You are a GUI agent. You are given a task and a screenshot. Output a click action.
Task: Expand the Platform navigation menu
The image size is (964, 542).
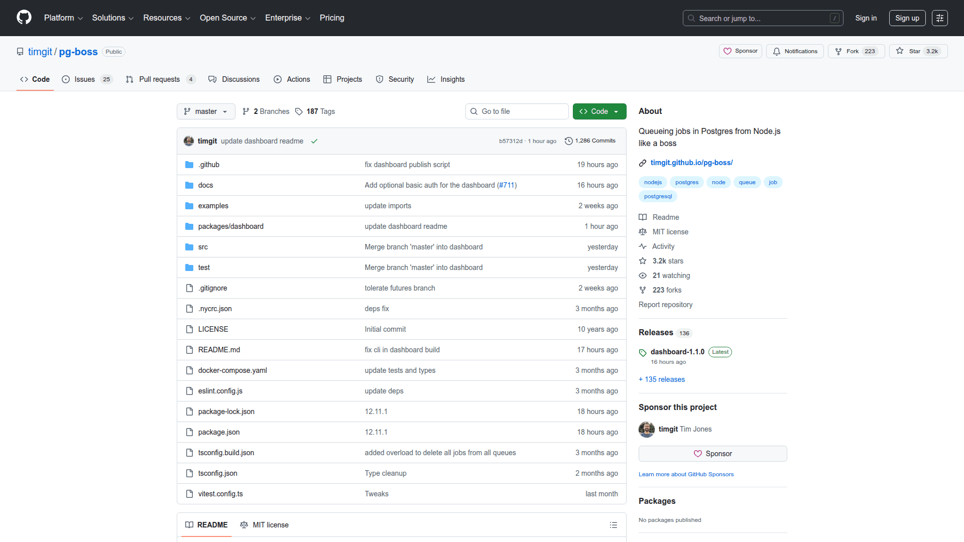63,18
